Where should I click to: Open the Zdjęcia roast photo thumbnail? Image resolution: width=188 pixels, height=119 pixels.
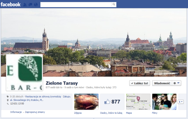[86, 102]
